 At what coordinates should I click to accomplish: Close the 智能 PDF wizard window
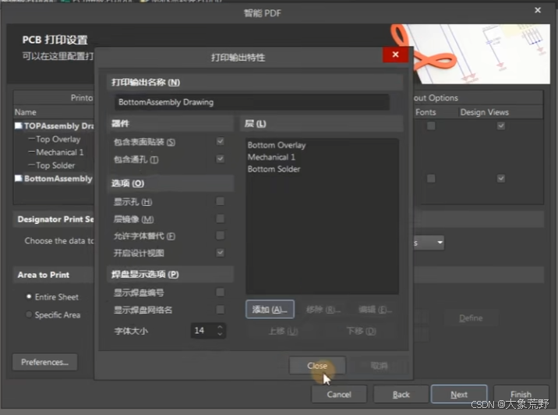click(538, 10)
